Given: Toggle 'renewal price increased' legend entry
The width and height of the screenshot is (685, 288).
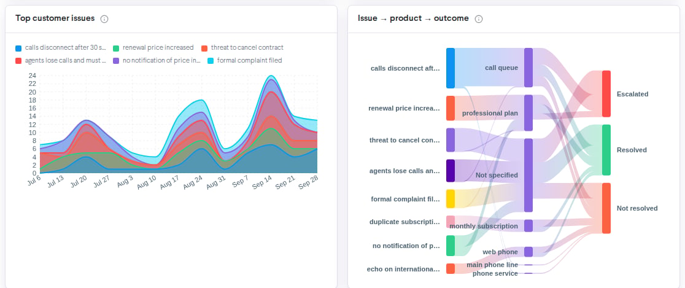Looking at the screenshot, I should (153, 48).
